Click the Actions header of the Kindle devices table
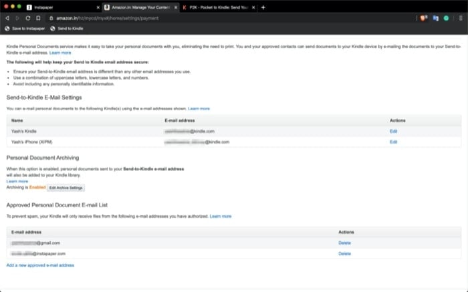This screenshot has height=292, width=468. pyautogui.click(x=397, y=120)
